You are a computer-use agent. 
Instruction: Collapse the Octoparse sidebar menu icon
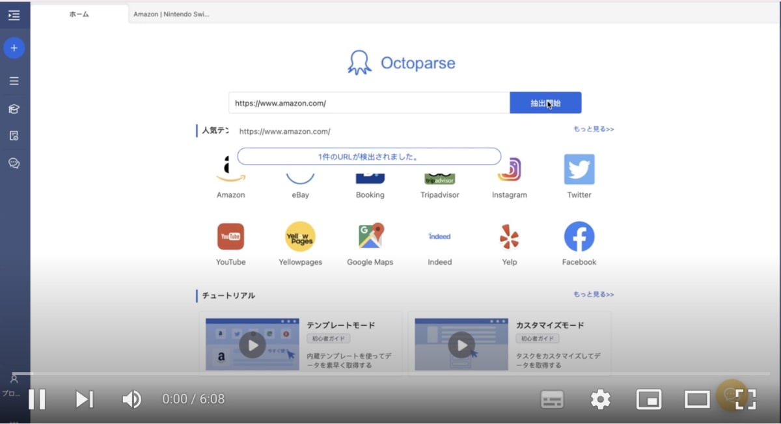click(x=14, y=16)
